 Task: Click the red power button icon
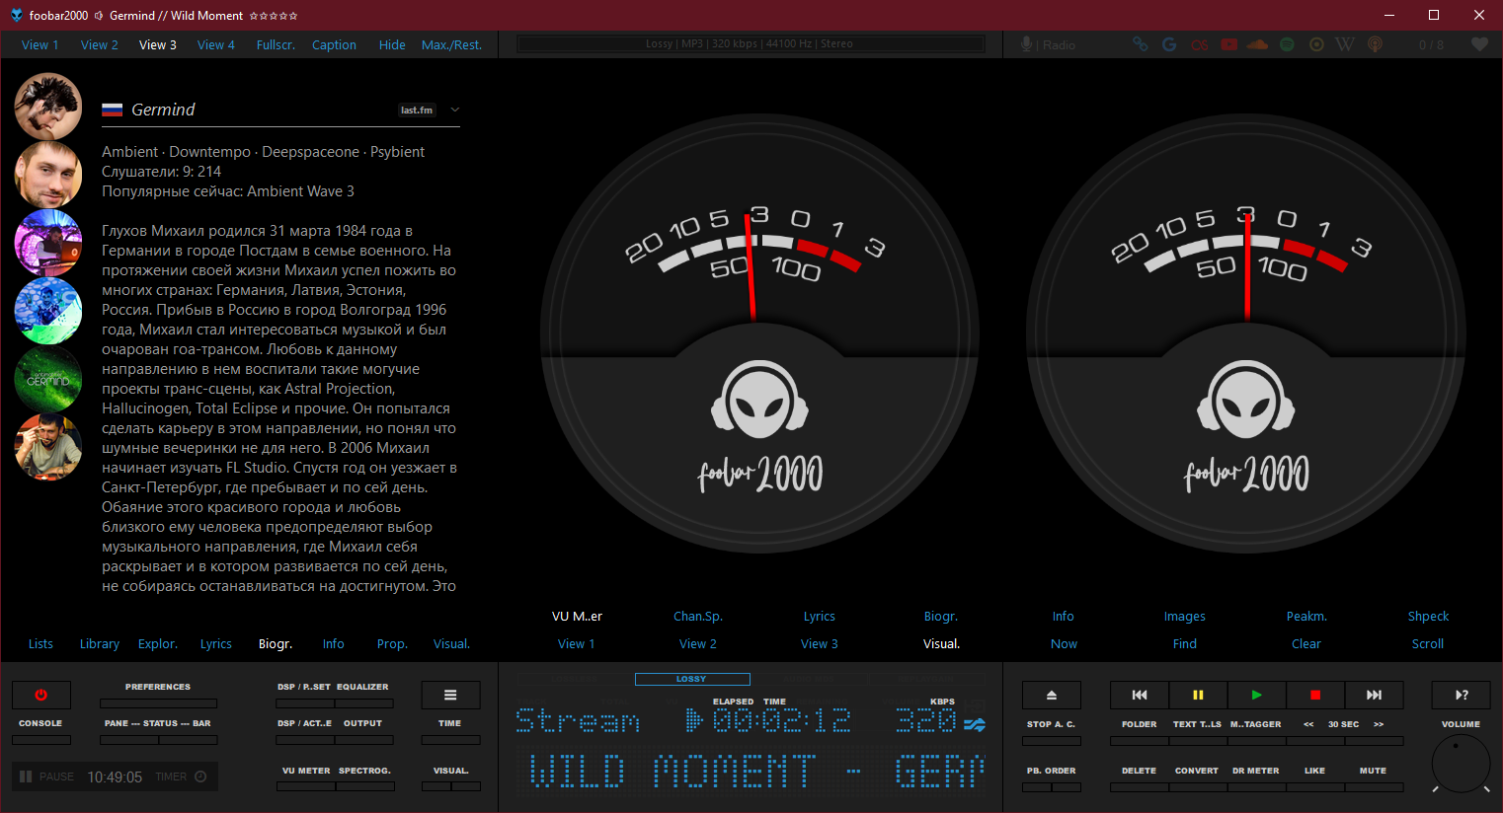point(40,695)
